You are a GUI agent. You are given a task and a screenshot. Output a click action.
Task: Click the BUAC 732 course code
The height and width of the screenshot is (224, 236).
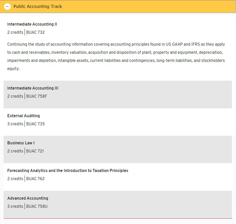coord(36,32)
